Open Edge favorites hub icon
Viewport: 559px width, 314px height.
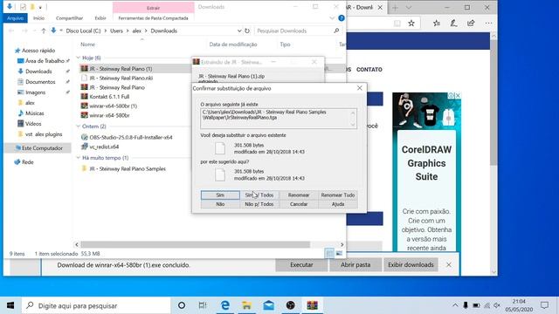click(x=437, y=24)
